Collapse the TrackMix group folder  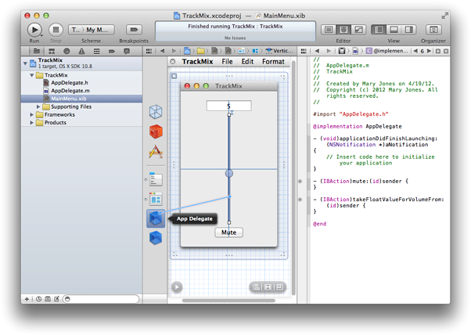31,75
